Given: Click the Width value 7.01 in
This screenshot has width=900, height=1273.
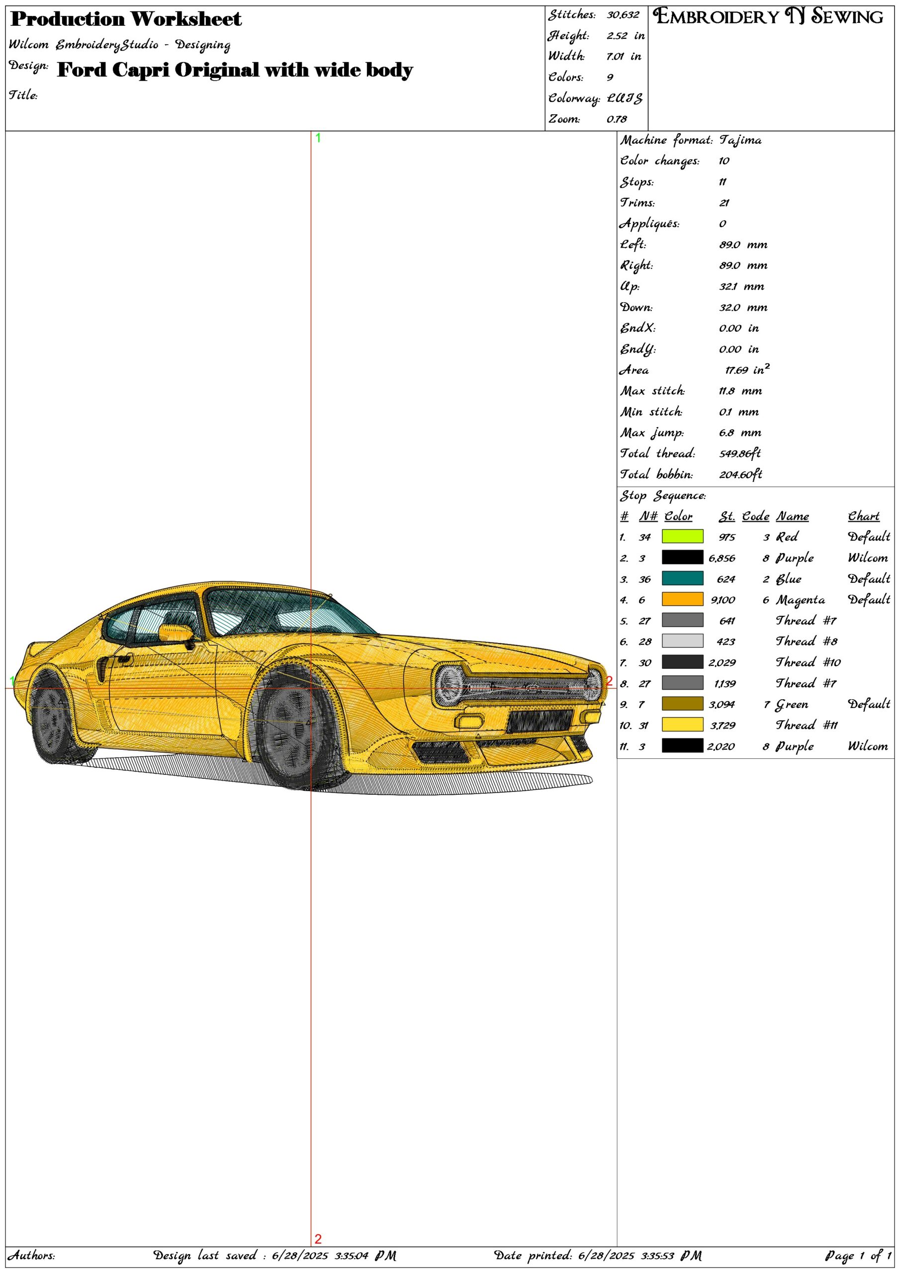Looking at the screenshot, I should tap(624, 56).
